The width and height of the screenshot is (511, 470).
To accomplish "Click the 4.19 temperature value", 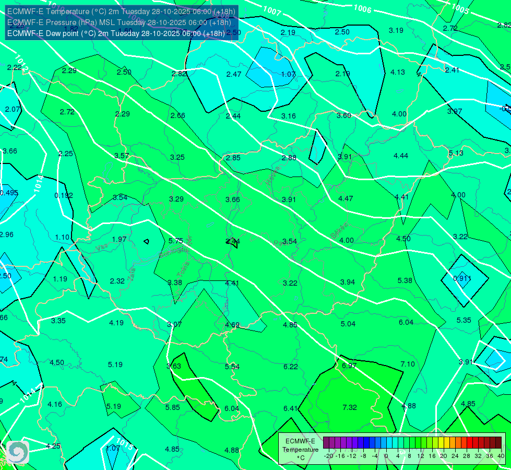I will (x=116, y=323).
